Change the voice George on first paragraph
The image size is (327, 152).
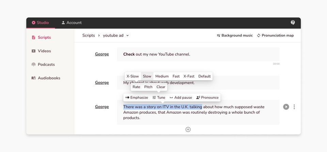point(102,54)
